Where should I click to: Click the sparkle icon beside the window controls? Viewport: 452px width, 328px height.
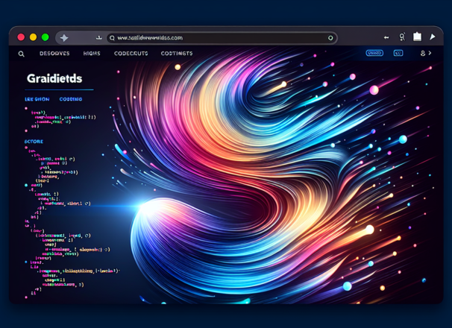coord(64,37)
